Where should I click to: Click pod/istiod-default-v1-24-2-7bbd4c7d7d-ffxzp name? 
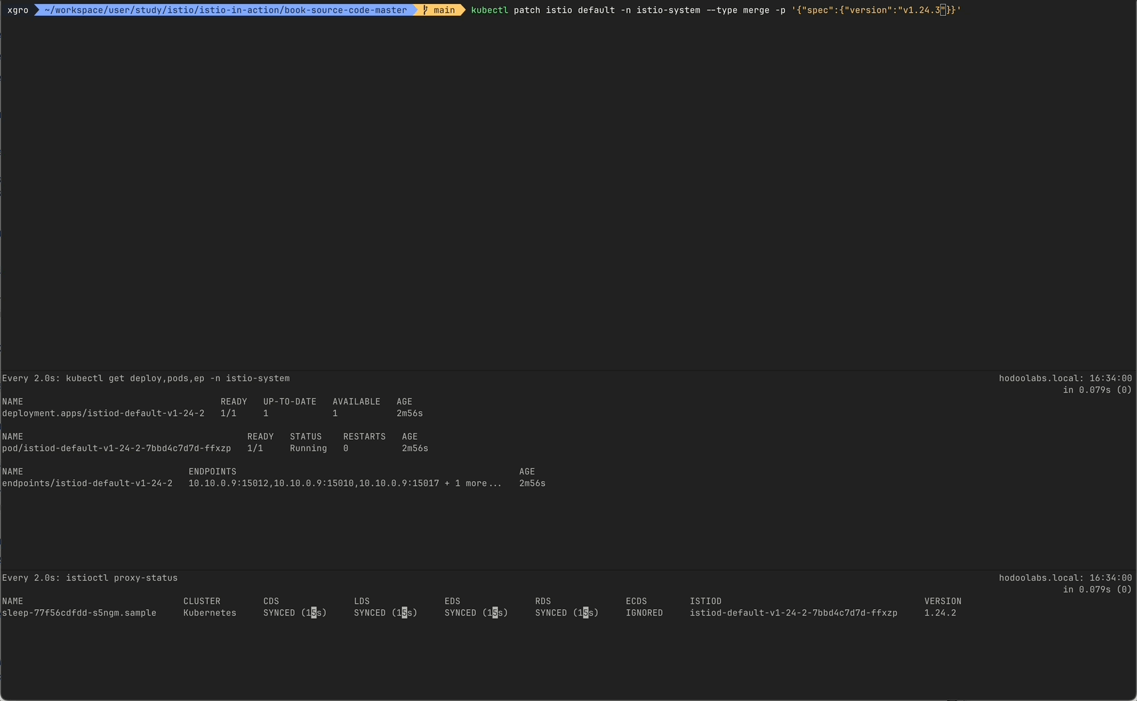coord(117,448)
